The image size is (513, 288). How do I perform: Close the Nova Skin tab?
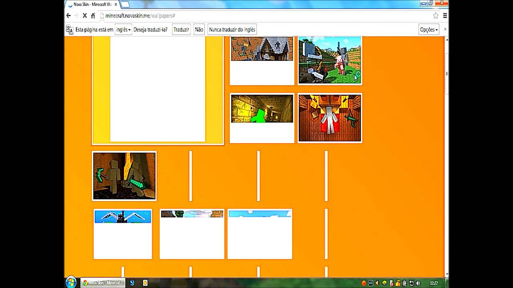point(115,4)
